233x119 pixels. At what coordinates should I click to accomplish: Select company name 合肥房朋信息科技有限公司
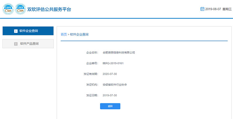coord(119,53)
